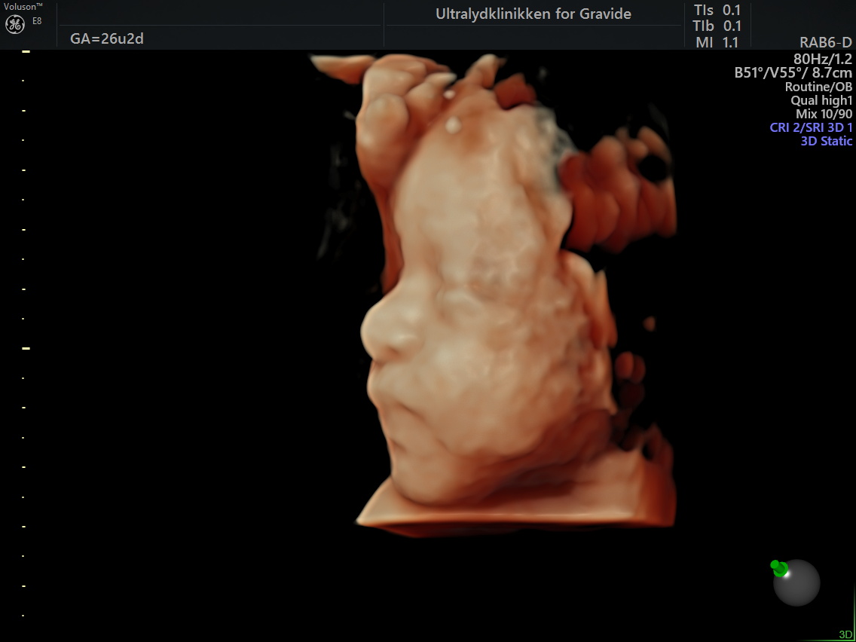Click the Voluson™ brand text
This screenshot has height=642, width=856.
tap(23, 6)
